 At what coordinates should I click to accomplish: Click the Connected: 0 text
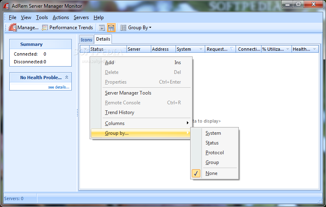30,54
